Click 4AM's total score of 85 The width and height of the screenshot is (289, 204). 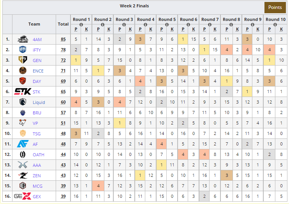(x=63, y=39)
